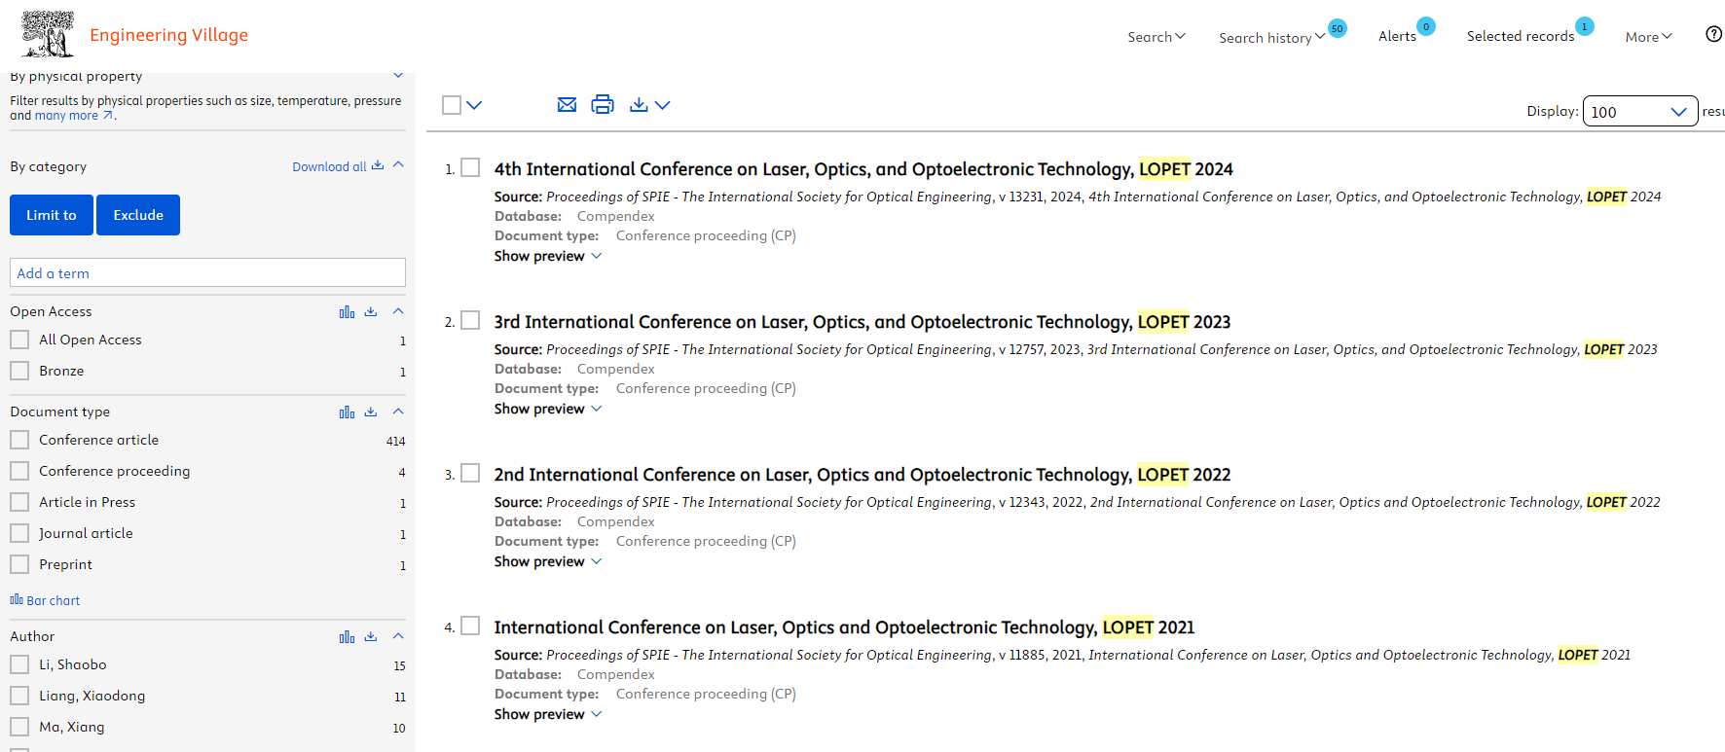
Task: Select author Li, Shaobo checkbox
Action: [x=19, y=664]
